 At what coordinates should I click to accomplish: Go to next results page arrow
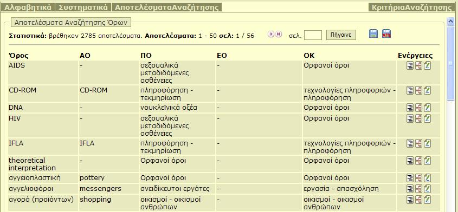pyautogui.click(x=272, y=35)
